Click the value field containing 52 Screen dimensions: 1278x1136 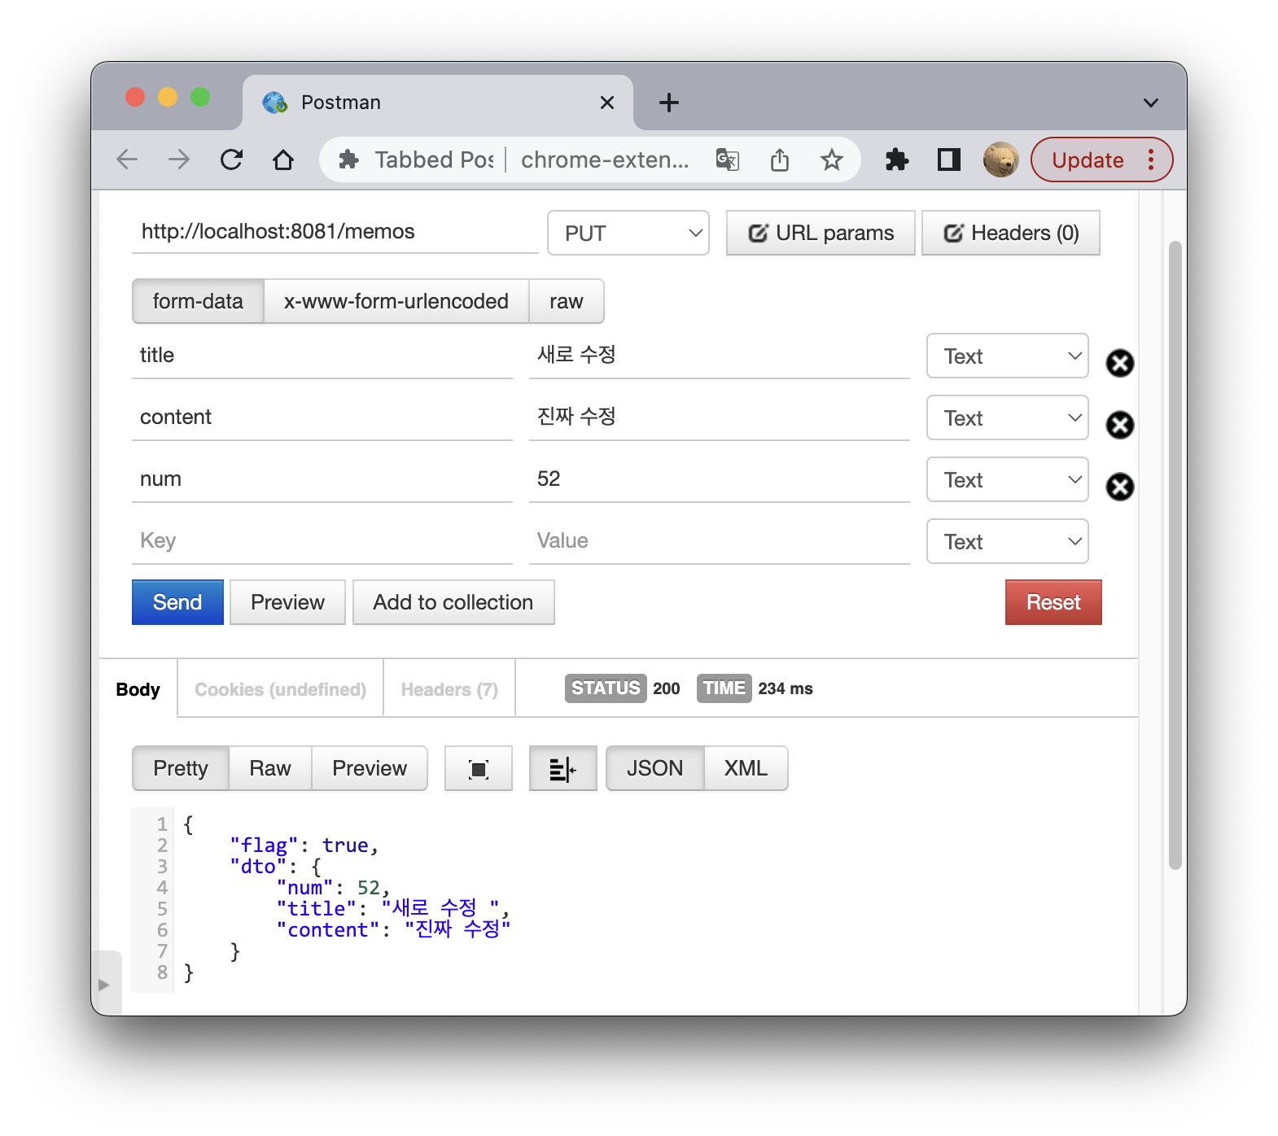pos(720,479)
